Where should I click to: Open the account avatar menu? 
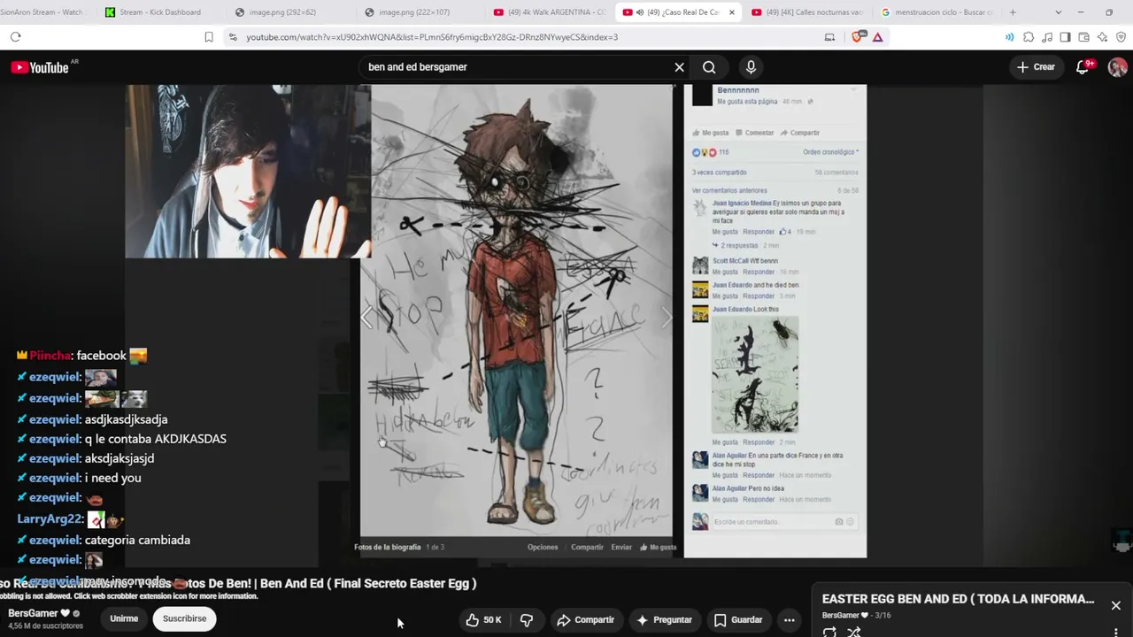[1117, 67]
